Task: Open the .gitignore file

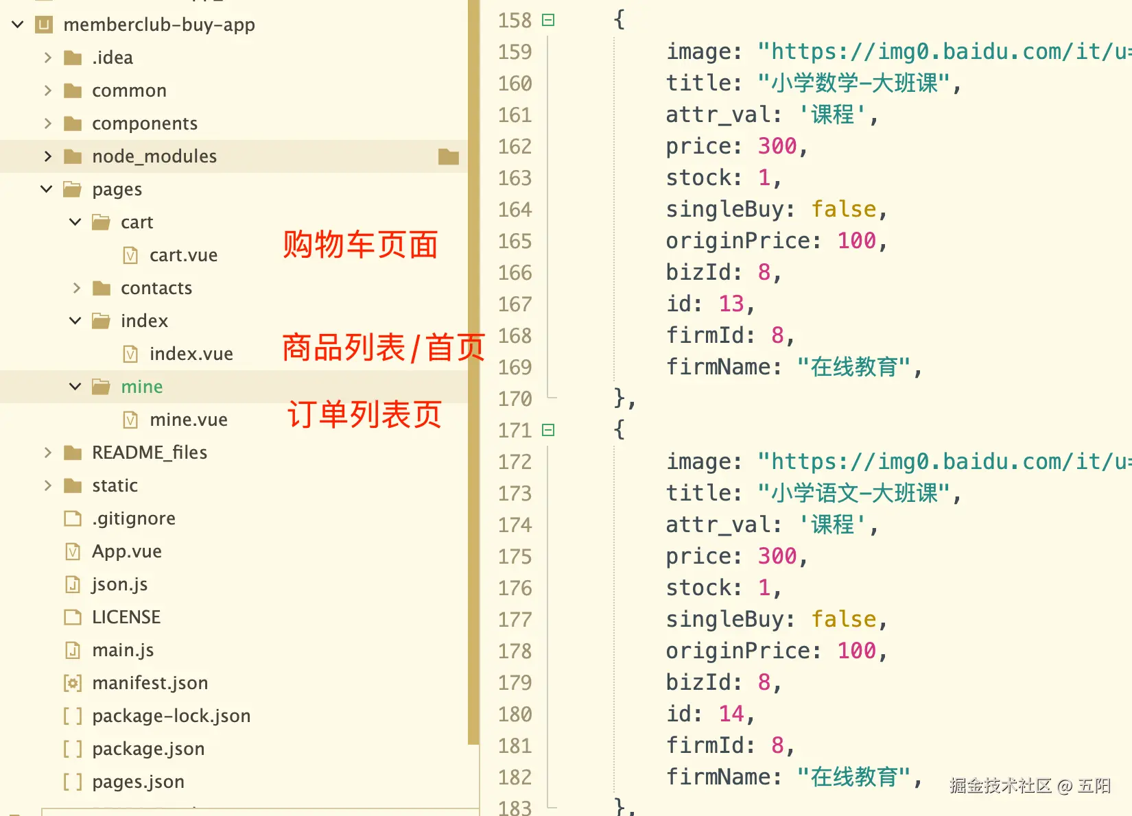Action: tap(134, 518)
